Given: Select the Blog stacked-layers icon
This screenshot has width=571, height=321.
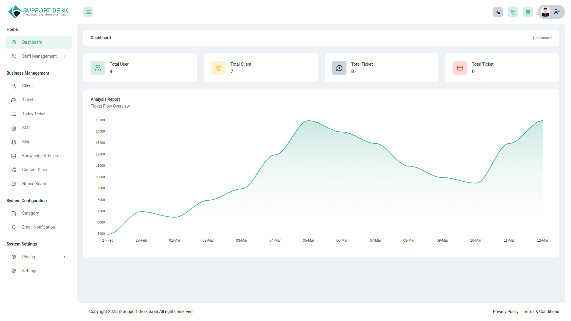Looking at the screenshot, I should [x=14, y=142].
